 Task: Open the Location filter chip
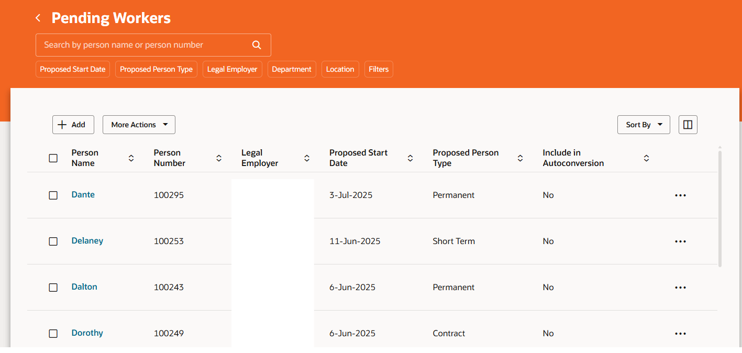(340, 69)
